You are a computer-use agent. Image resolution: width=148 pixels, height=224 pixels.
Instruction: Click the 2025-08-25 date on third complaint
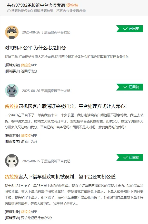pyautogui.click(x=31, y=161)
